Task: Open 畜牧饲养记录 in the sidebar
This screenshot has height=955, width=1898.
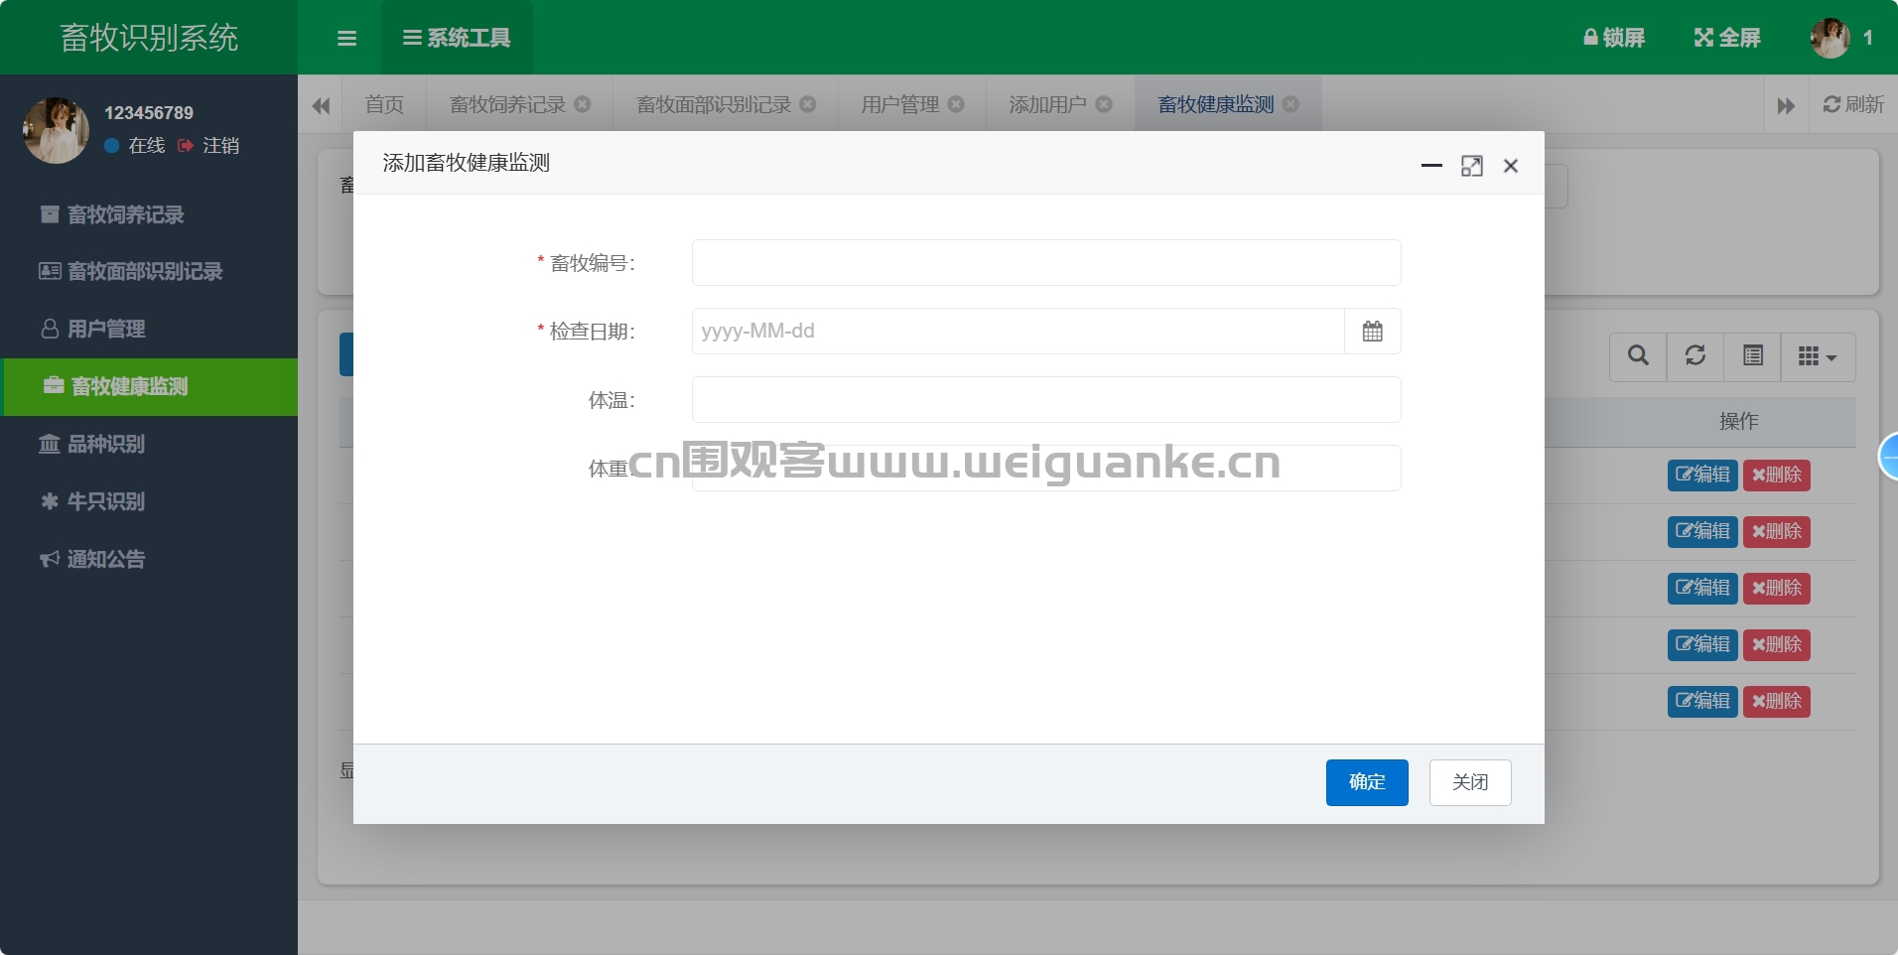Action: [149, 214]
